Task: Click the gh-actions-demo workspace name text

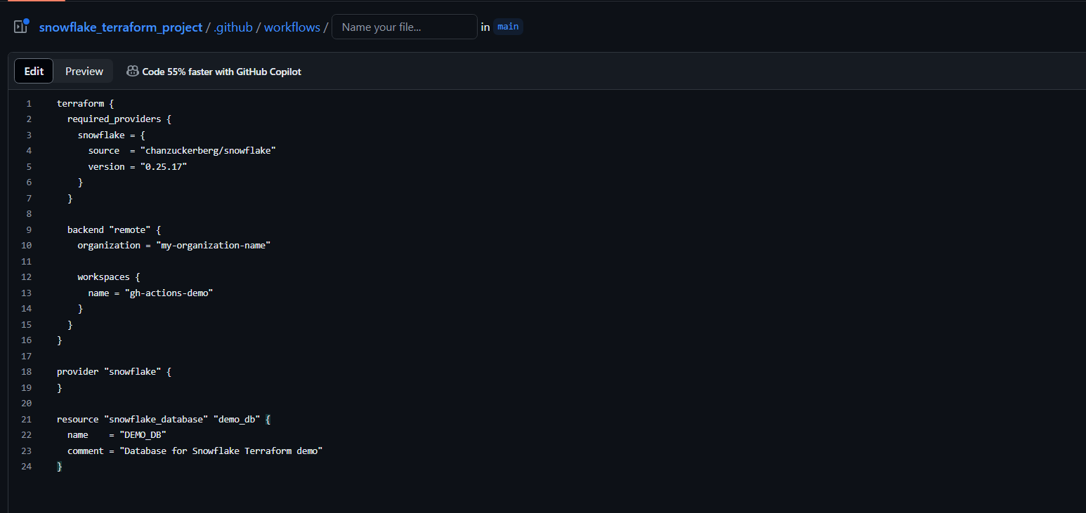Action: (169, 293)
